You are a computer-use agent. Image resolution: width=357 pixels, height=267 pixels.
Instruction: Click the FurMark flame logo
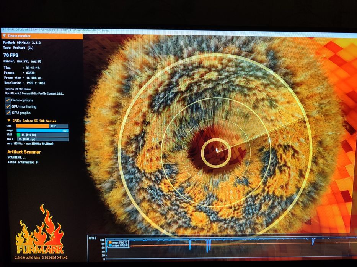40,229
